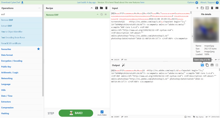The image size is (220, 118).
Task: Select the Remove EXIF operation in search results
Action: [21, 20]
